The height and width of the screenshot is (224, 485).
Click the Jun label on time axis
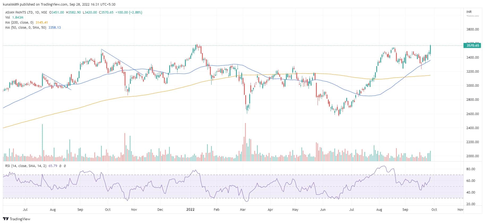pos(323,210)
